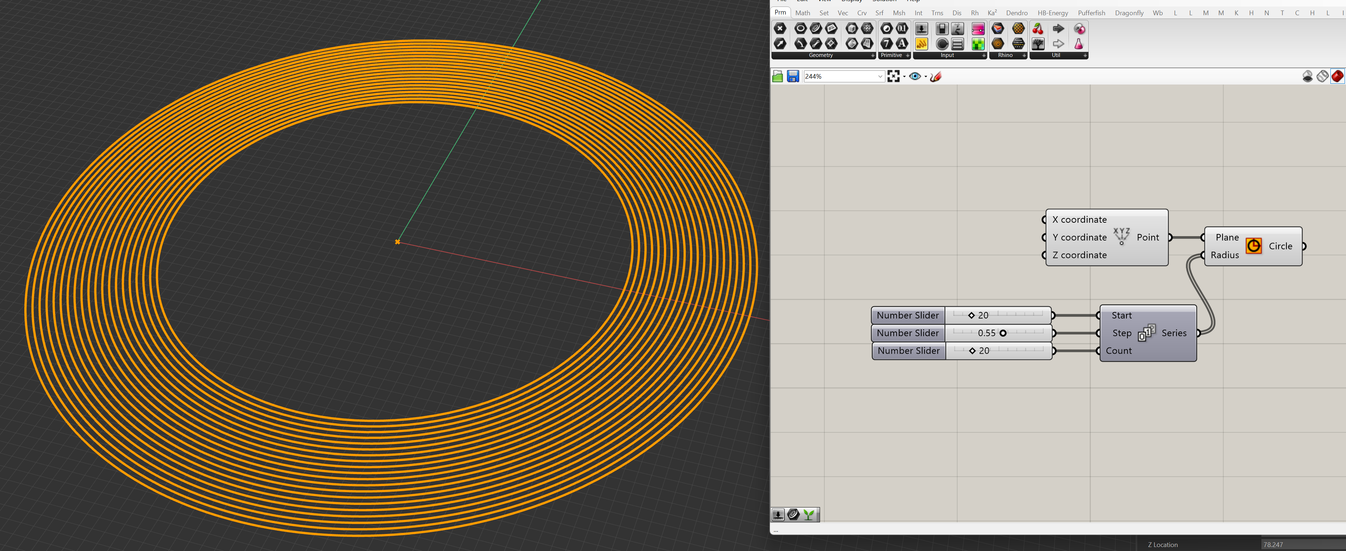Select the Integer 7 primitive icon
The height and width of the screenshot is (551, 1346).
click(x=887, y=44)
